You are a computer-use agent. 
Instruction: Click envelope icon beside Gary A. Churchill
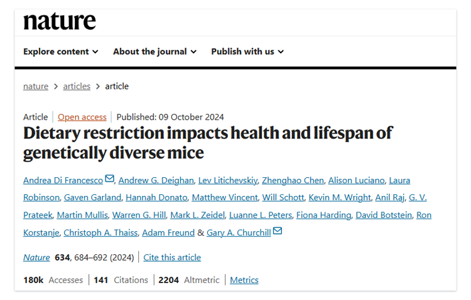point(277,232)
